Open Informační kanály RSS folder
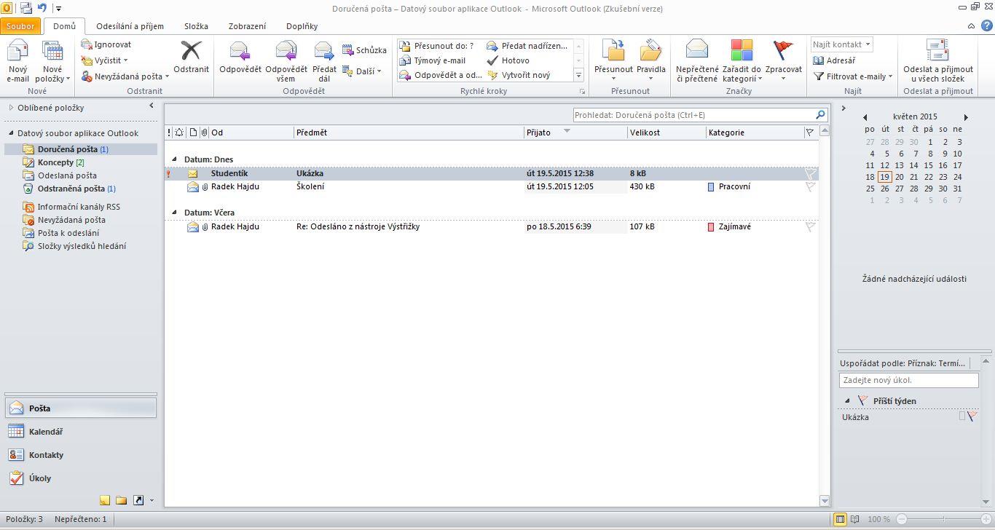995x530 pixels. pos(79,207)
